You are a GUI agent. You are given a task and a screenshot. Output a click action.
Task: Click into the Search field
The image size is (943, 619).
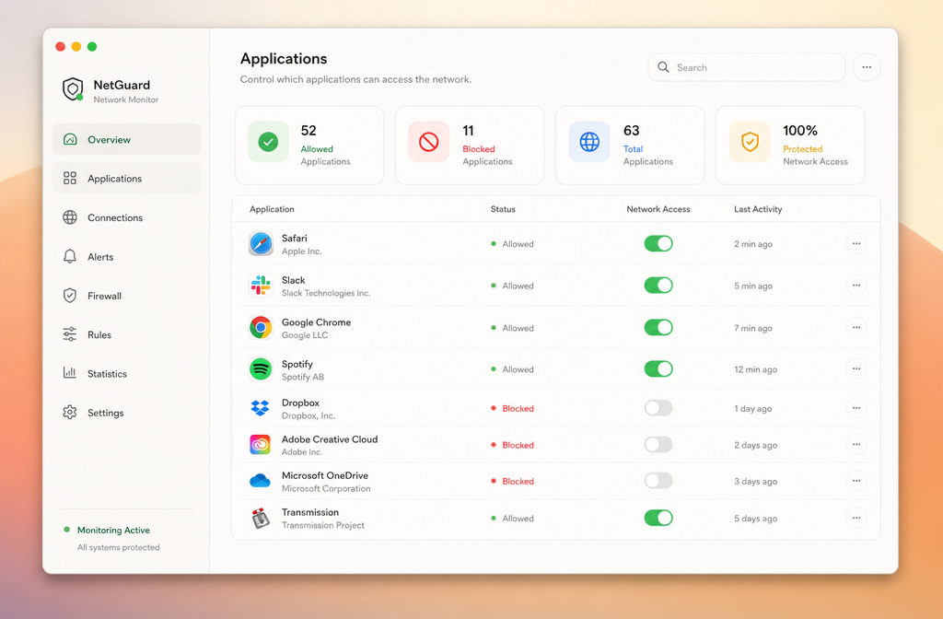pos(746,66)
